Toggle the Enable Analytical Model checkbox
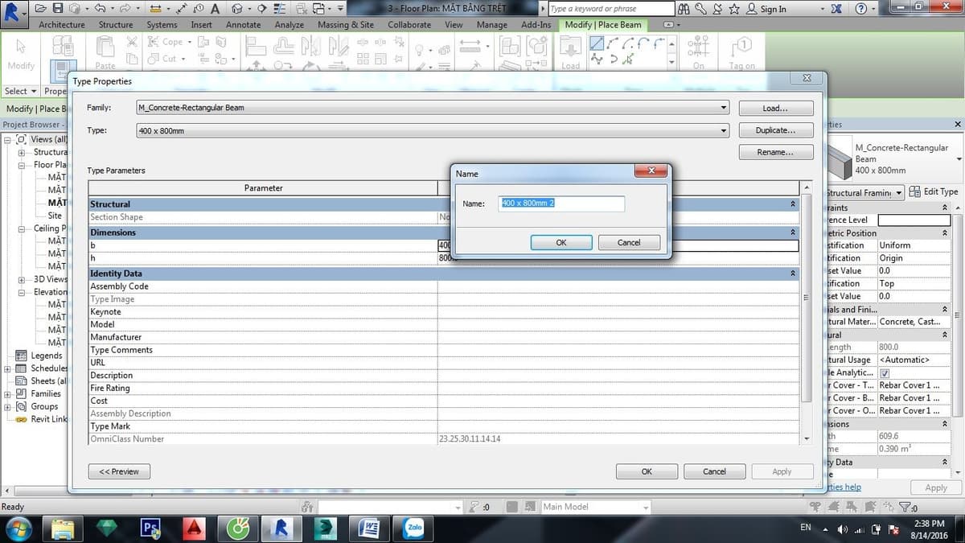Image resolution: width=965 pixels, height=543 pixels. 885,373
